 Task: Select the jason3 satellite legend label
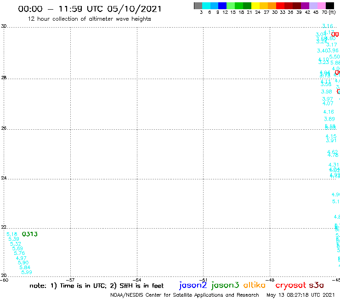coord(225,286)
